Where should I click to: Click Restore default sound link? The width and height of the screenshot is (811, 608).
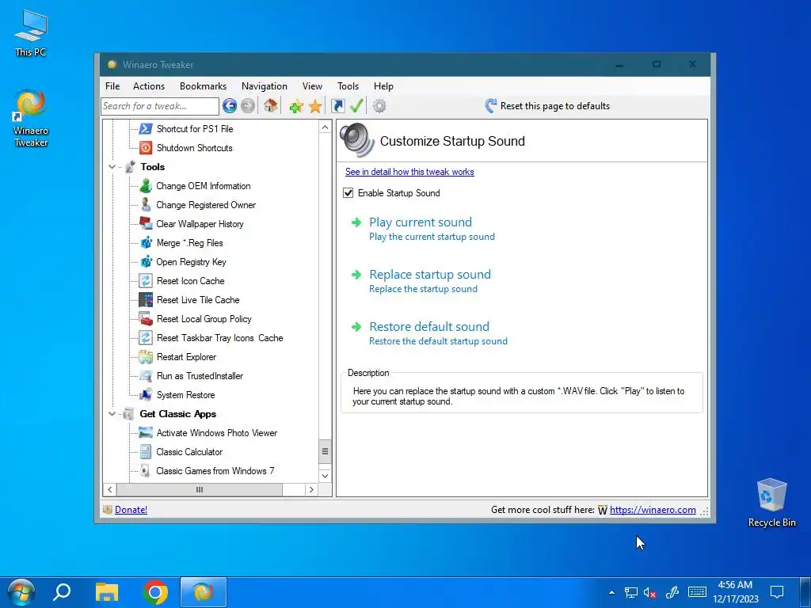click(429, 327)
